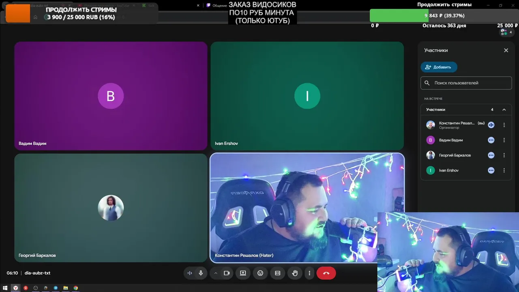Screen dimensions: 519x292
Task: Click Георгий Баркалов avatar photo in tile
Action: coord(111,208)
